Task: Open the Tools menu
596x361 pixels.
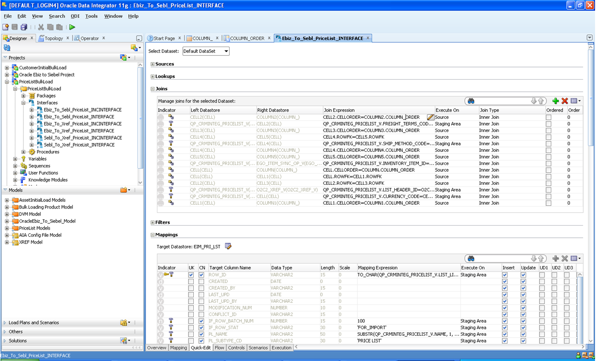Action: coord(91,16)
